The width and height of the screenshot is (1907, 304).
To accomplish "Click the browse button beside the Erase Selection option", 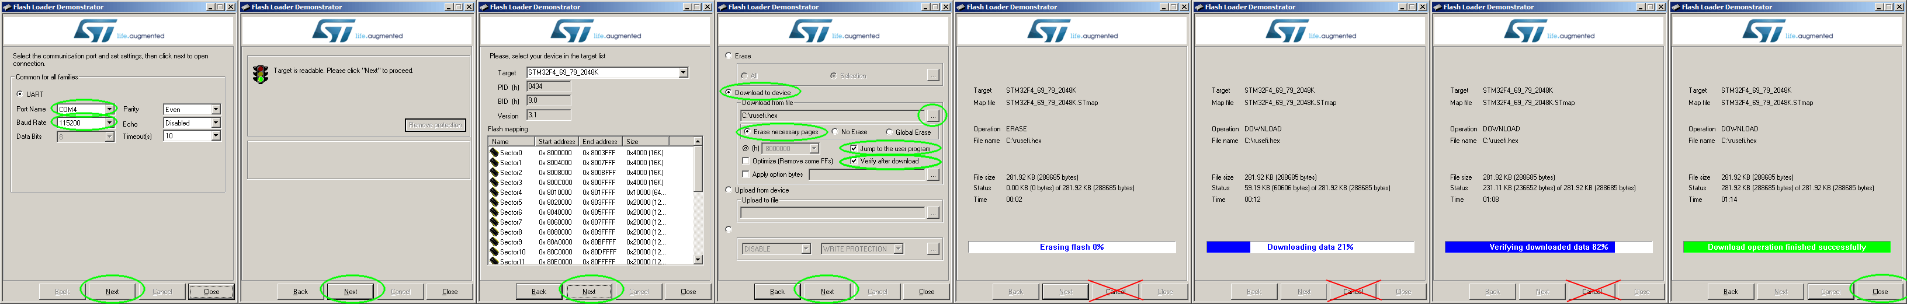I will [x=933, y=75].
